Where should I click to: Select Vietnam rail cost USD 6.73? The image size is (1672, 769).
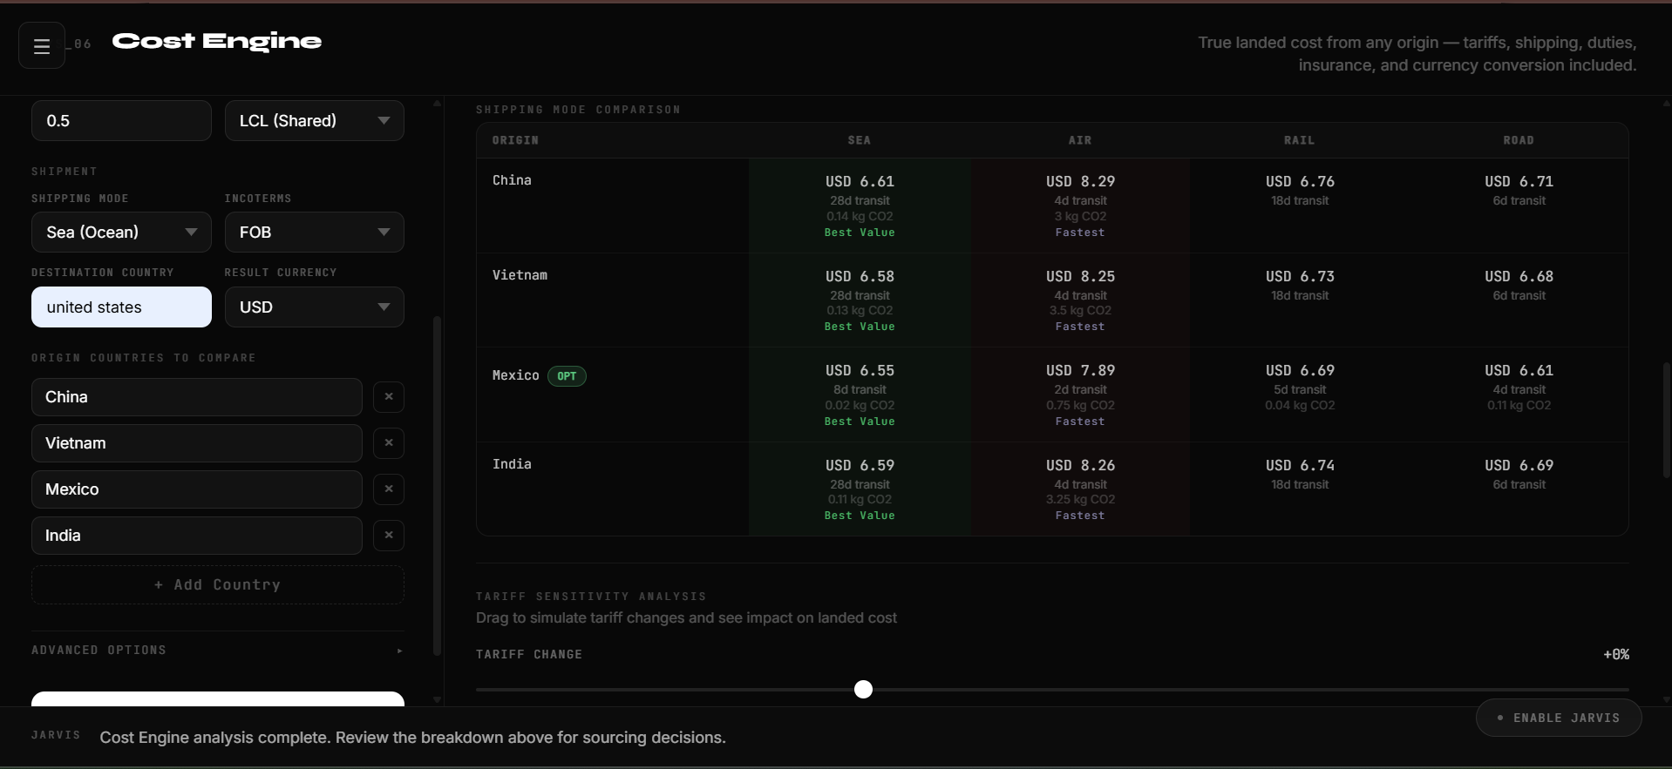1300,277
